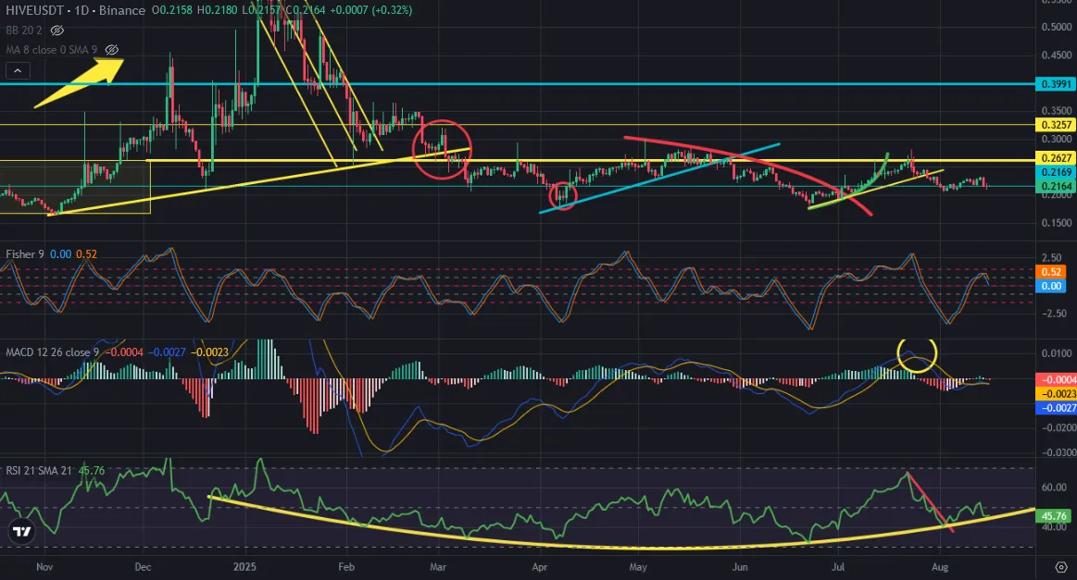This screenshot has width=1077, height=580.
Task: Click the Jul label on time axis
Action: click(x=838, y=567)
